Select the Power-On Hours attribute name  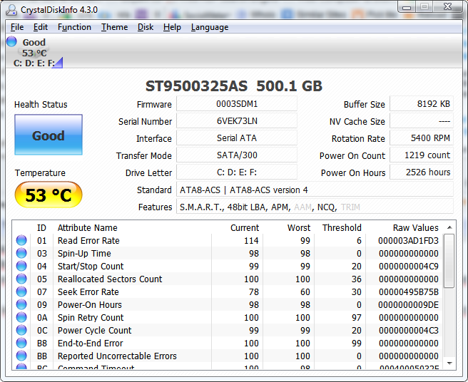point(90,304)
